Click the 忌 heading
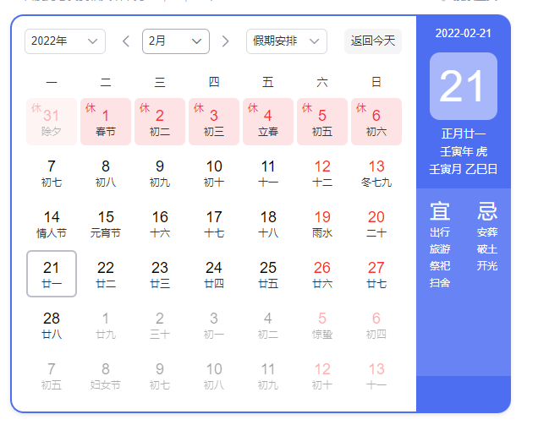Screen dimensions: 538x425 (487, 211)
